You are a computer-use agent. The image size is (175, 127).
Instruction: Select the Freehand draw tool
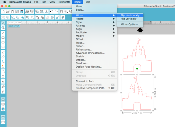tap(3, 61)
